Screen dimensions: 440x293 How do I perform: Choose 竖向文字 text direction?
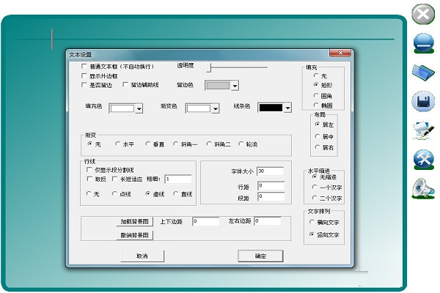pos(312,234)
